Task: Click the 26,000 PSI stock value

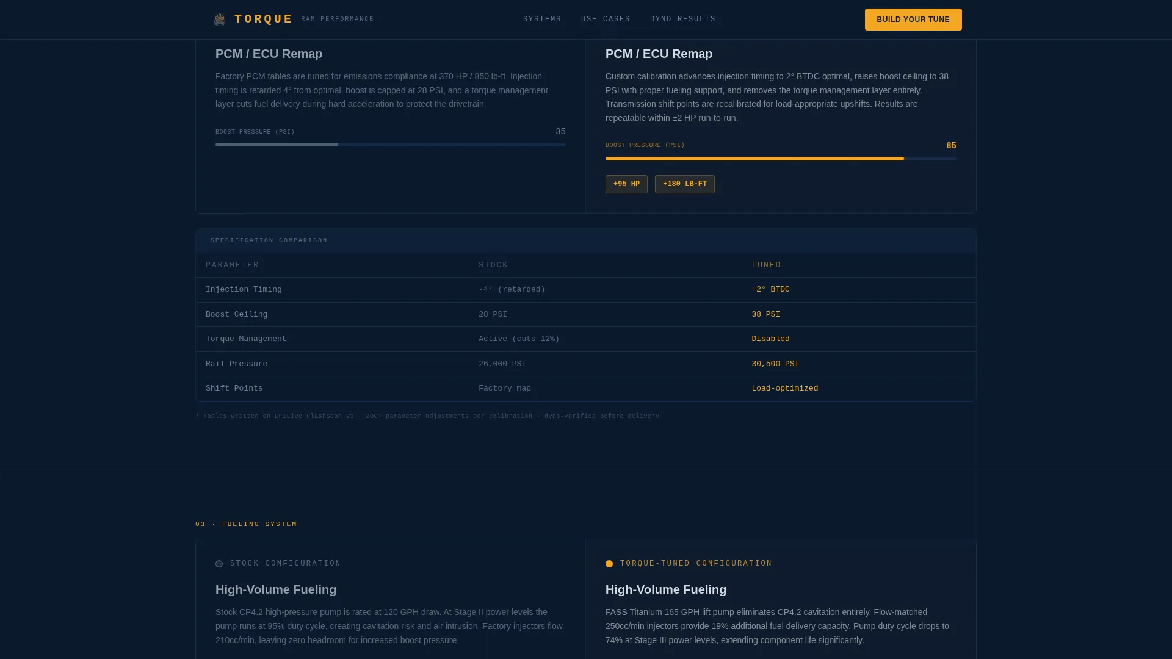Action: 502,364
